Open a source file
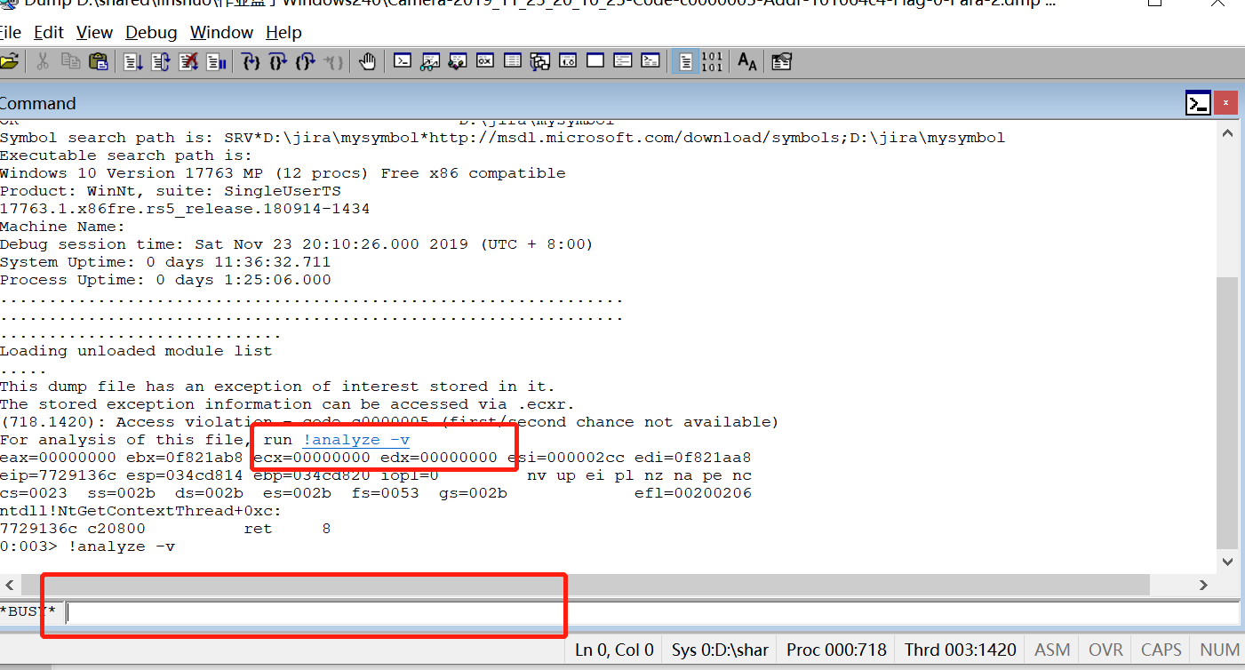 pyautogui.click(x=12, y=60)
